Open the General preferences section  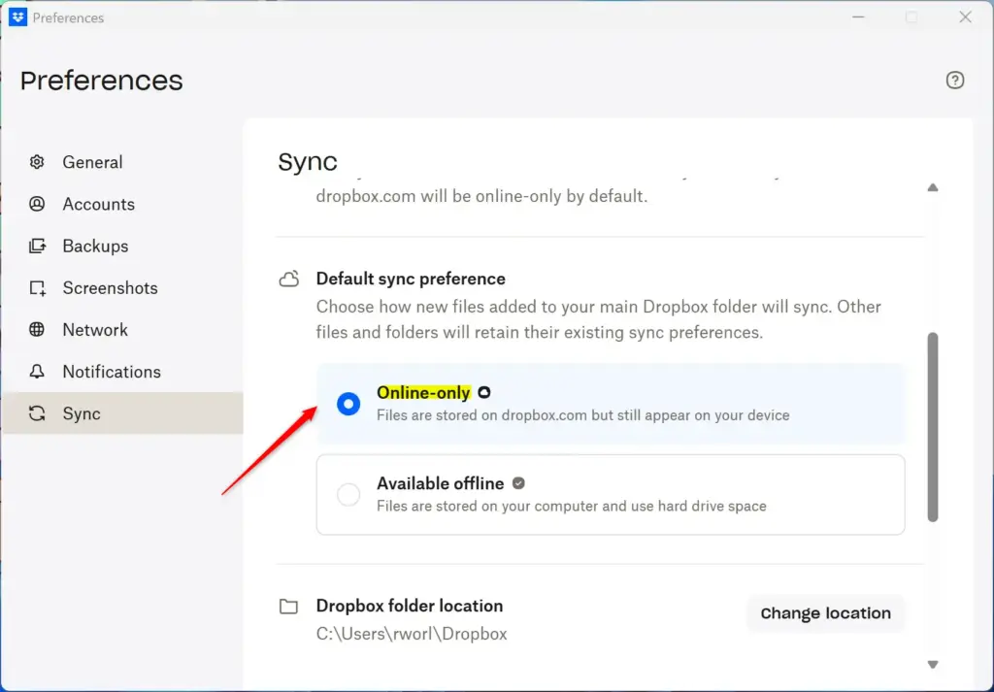tap(122, 162)
